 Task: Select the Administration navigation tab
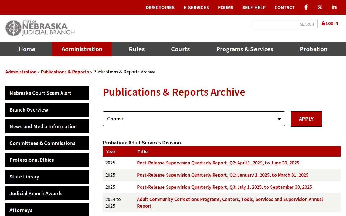[82, 49]
